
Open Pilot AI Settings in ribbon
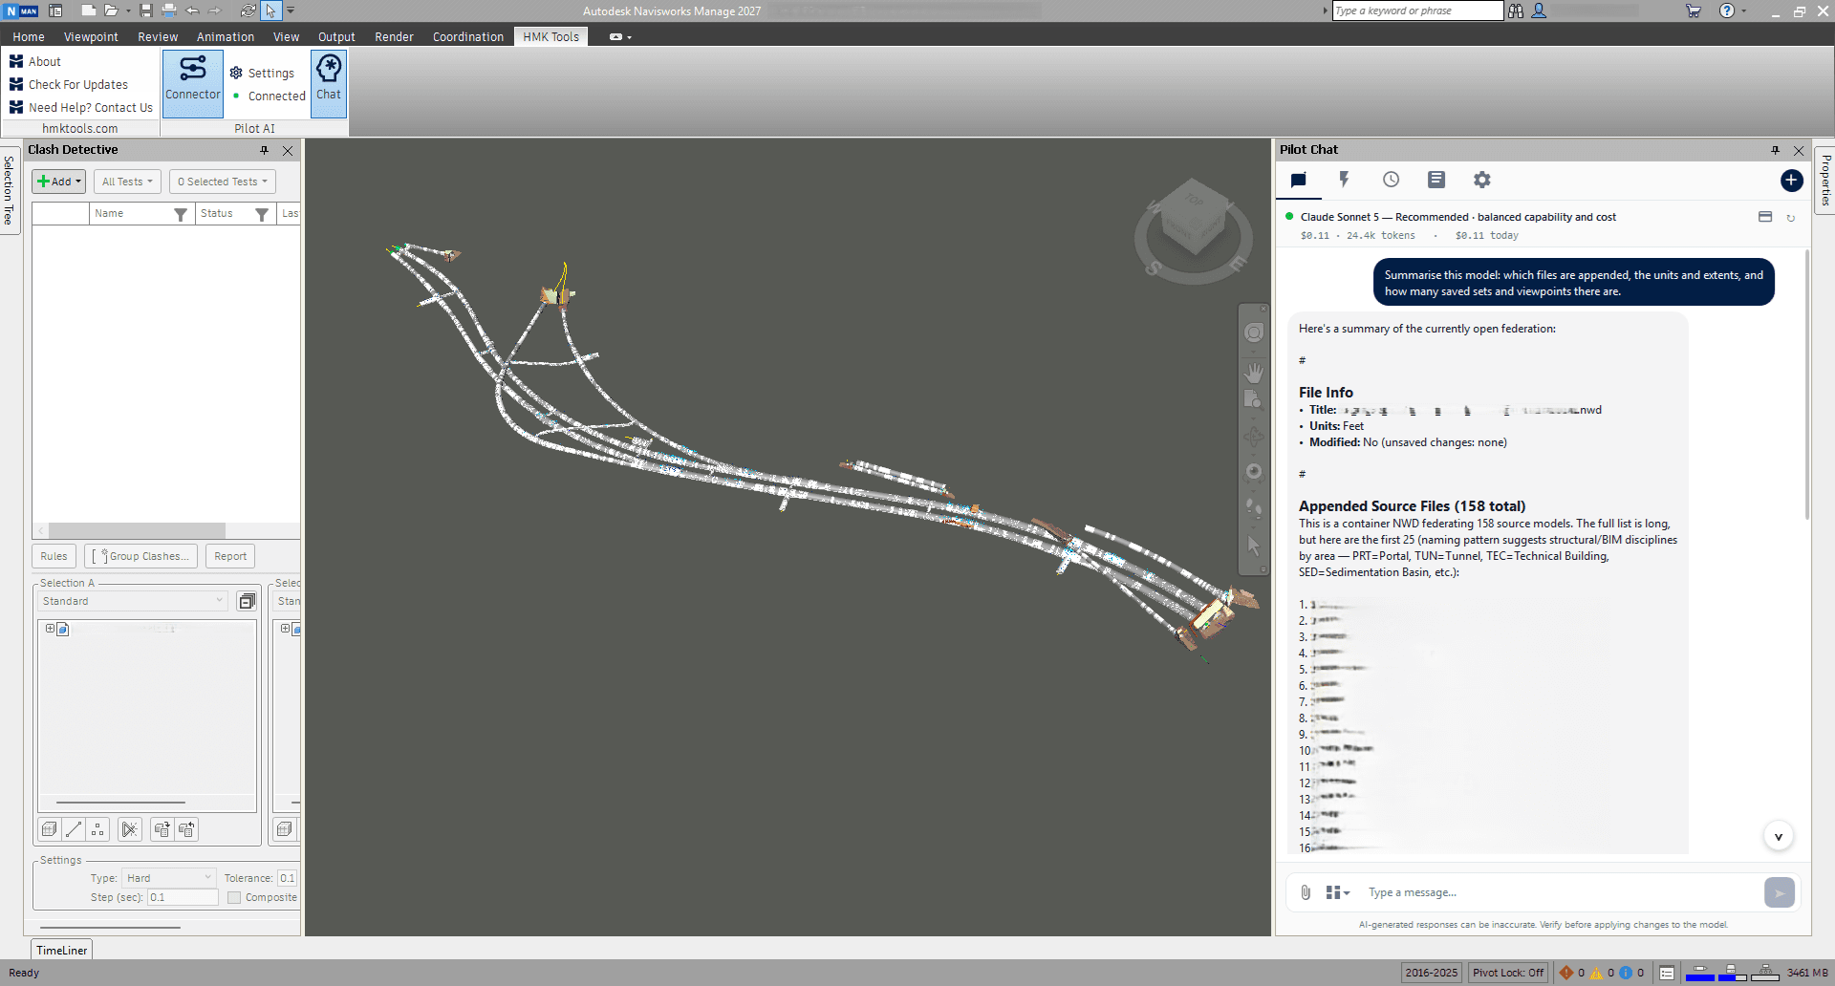click(262, 73)
